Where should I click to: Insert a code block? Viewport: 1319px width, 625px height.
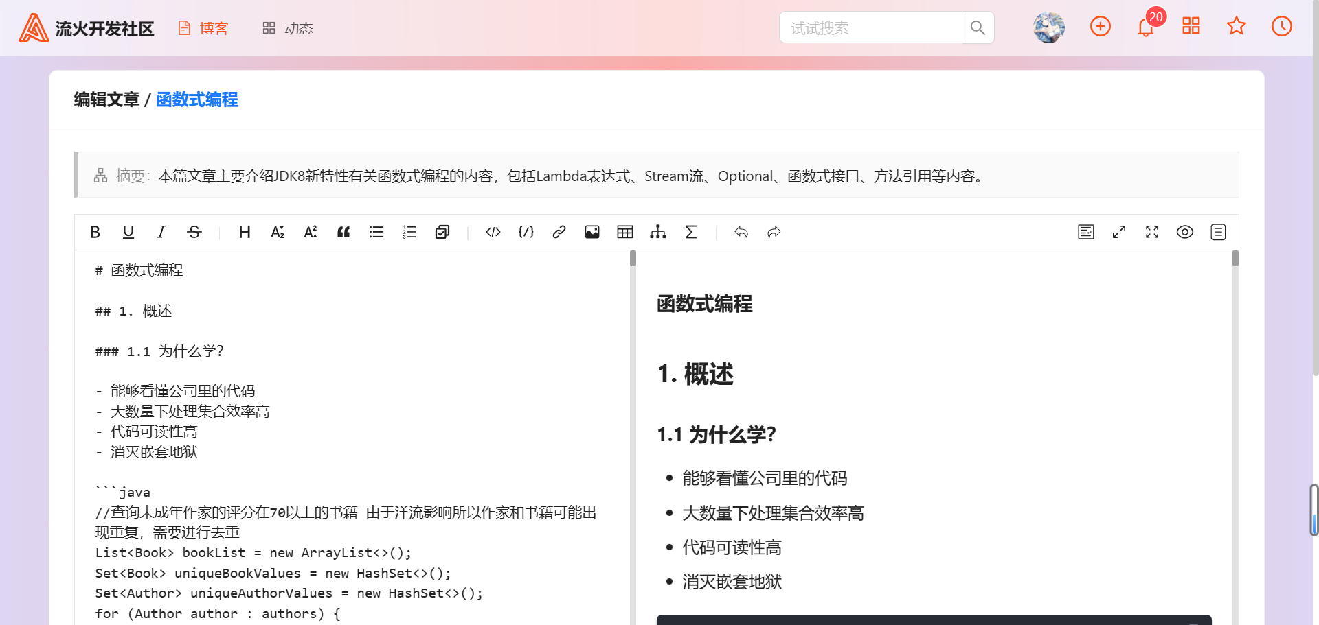point(526,232)
